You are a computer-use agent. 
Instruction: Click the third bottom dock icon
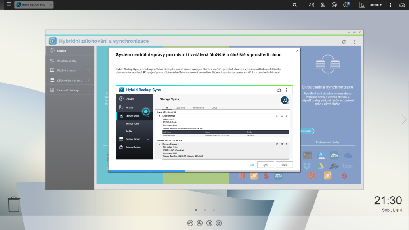[x=209, y=223]
